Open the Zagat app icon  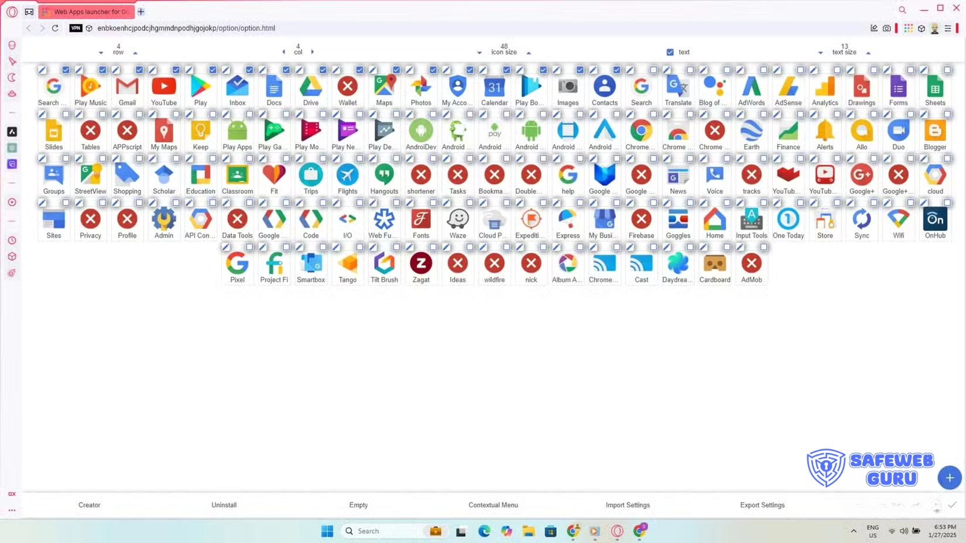(421, 263)
